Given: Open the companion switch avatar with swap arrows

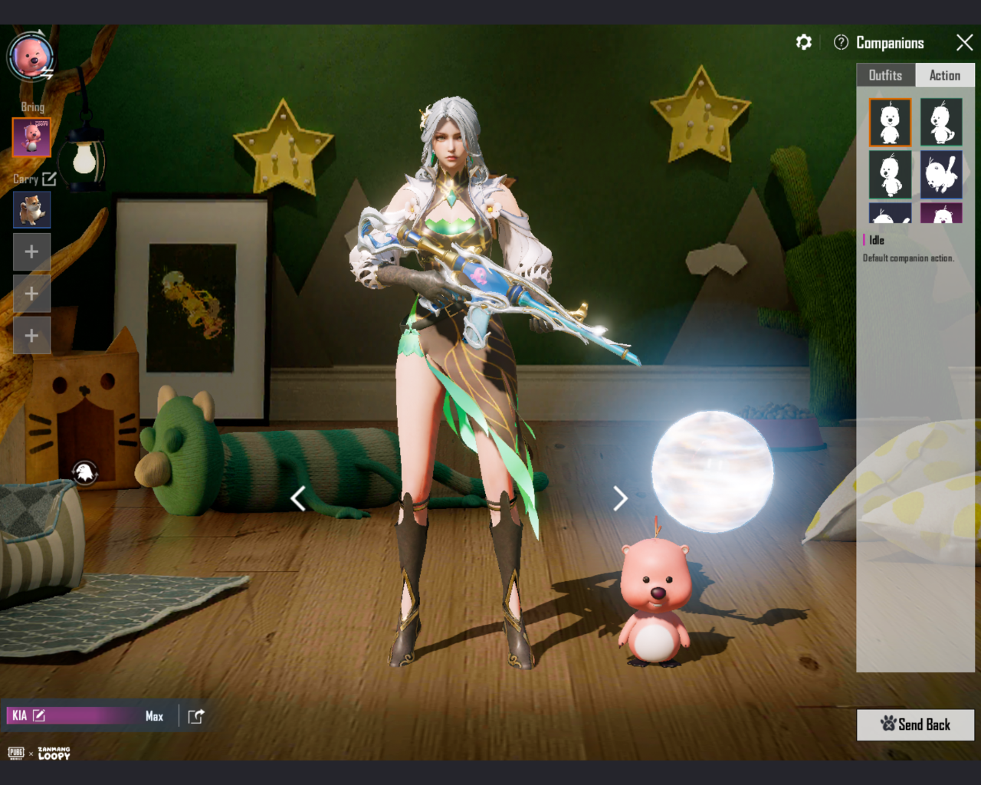Looking at the screenshot, I should click(31, 56).
